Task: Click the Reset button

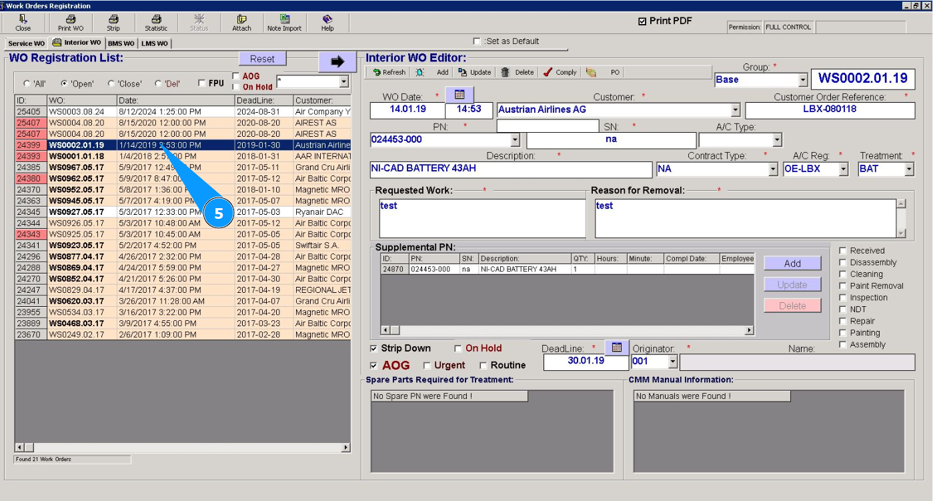Action: (262, 59)
